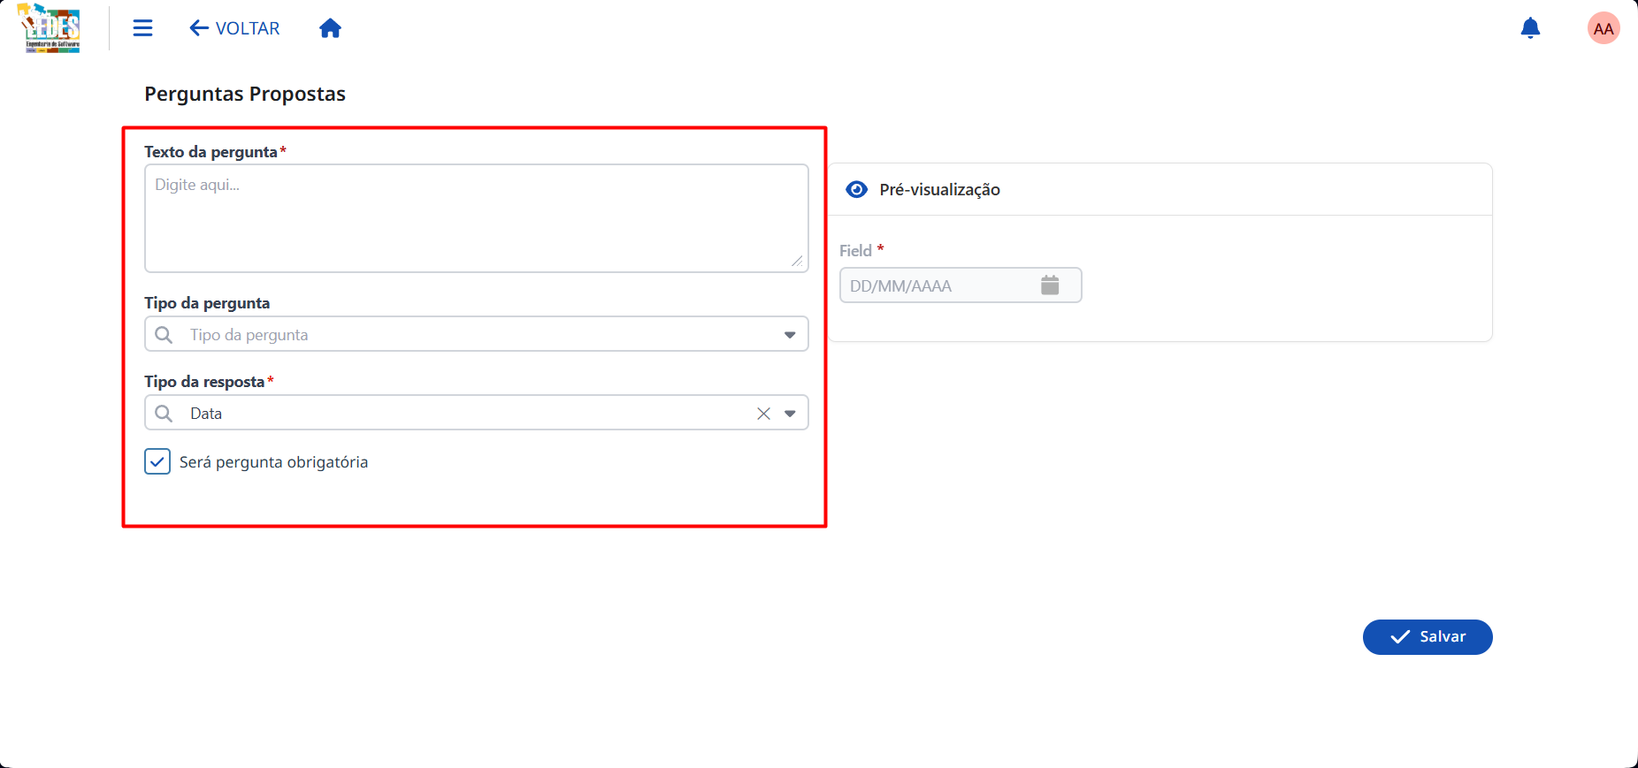
Task: Open calendar picker in preview date field
Action: [1050, 285]
